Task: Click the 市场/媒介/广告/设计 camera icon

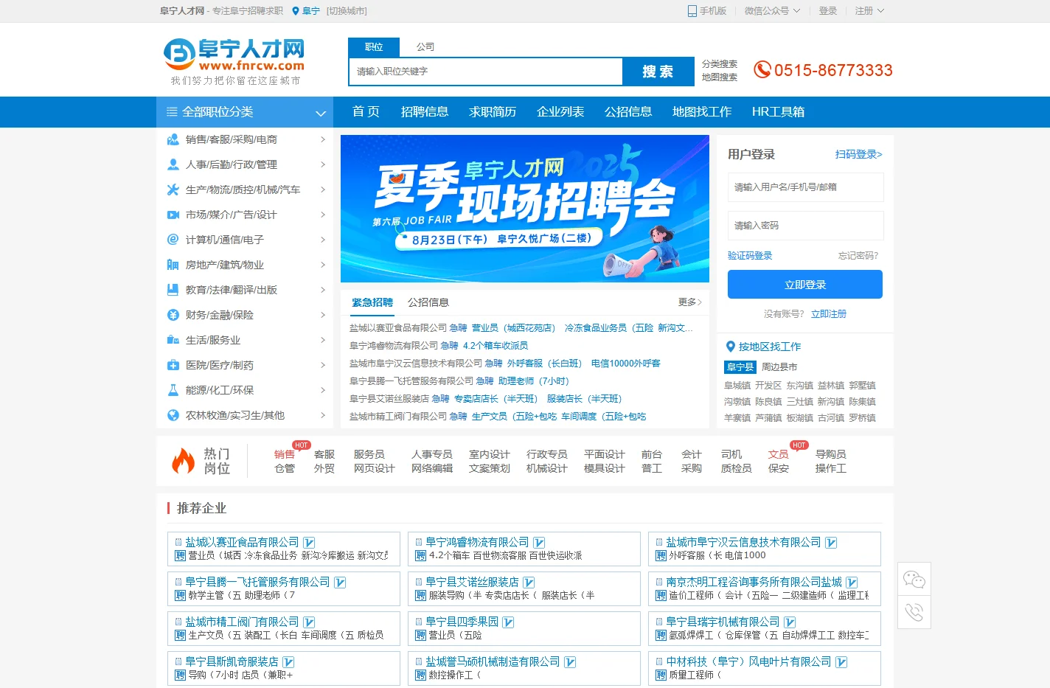Action: [x=173, y=215]
